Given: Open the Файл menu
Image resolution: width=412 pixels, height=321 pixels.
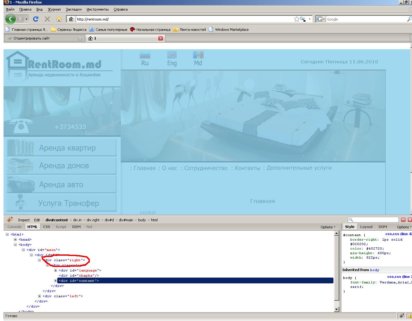Looking at the screenshot, I should (x=10, y=9).
